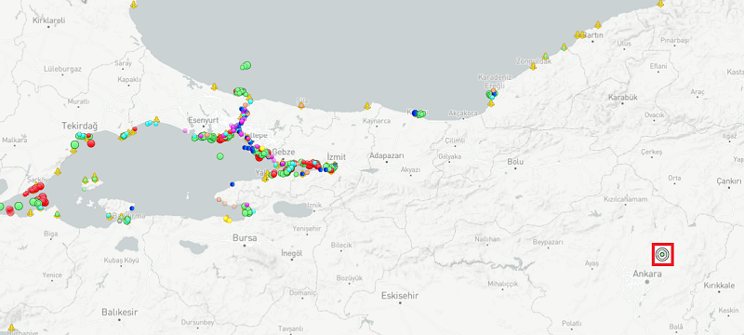Open the anchor port icon north of Esenyurt

[x=214, y=87]
